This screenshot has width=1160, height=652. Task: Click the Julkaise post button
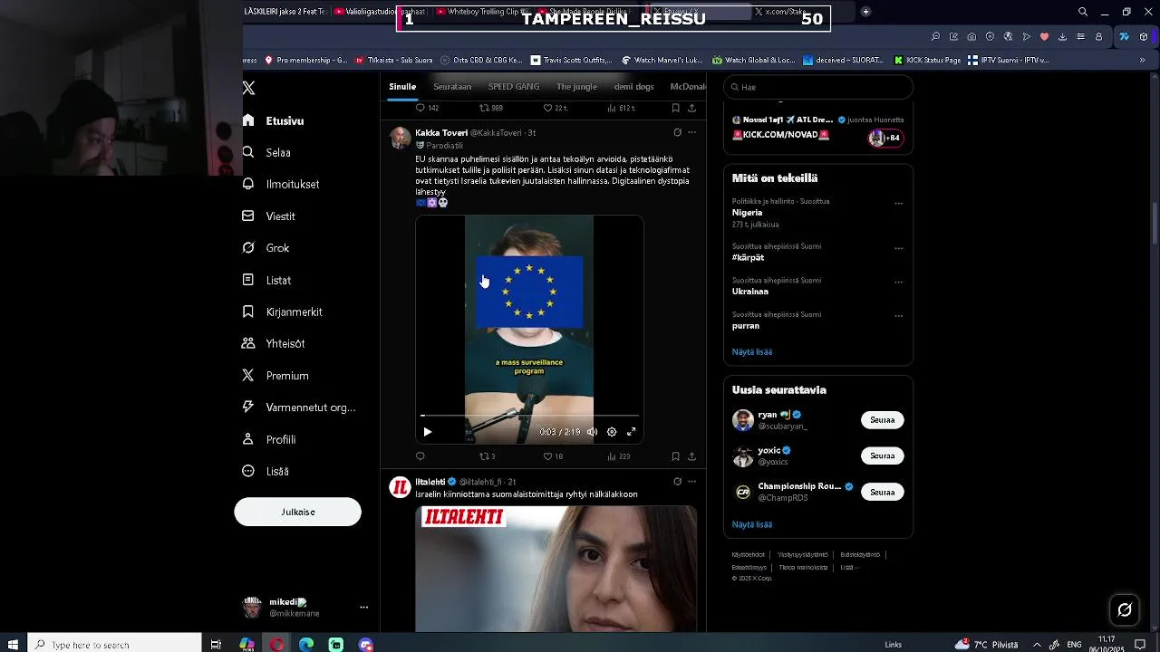click(x=297, y=512)
